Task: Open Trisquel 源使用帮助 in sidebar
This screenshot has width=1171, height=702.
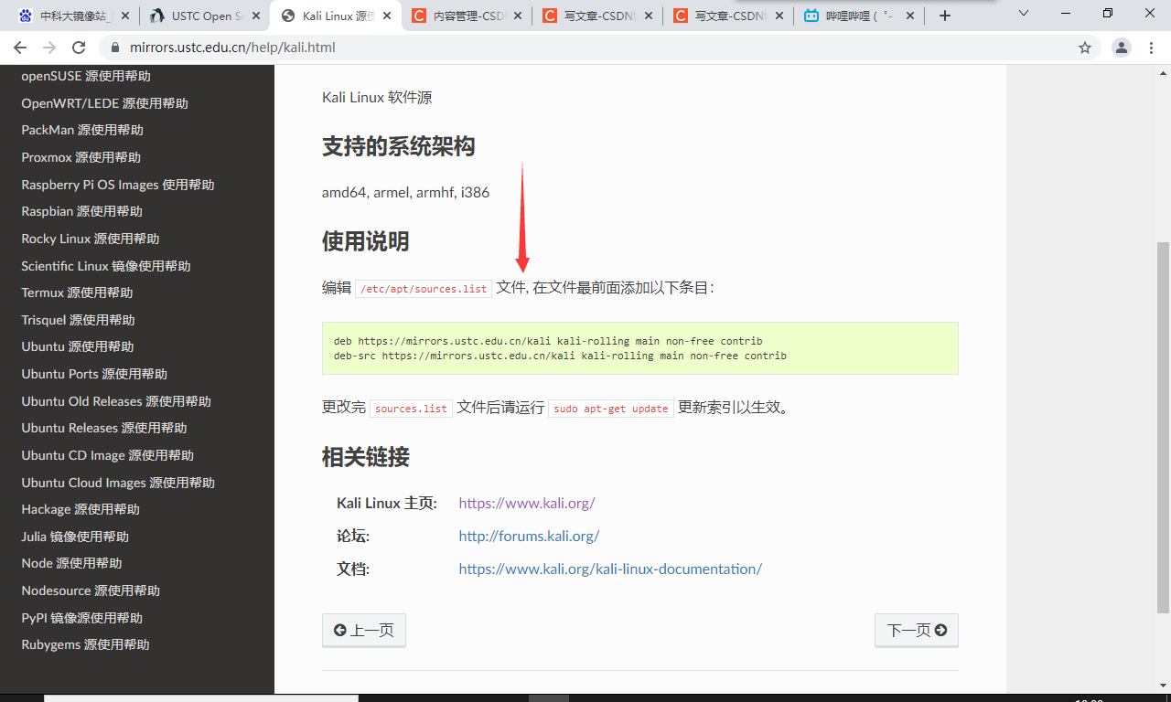Action: tap(78, 320)
